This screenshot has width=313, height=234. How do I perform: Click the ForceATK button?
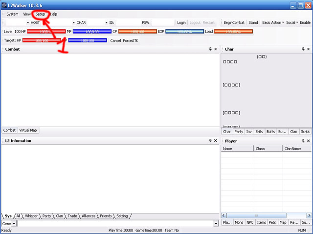(131, 40)
